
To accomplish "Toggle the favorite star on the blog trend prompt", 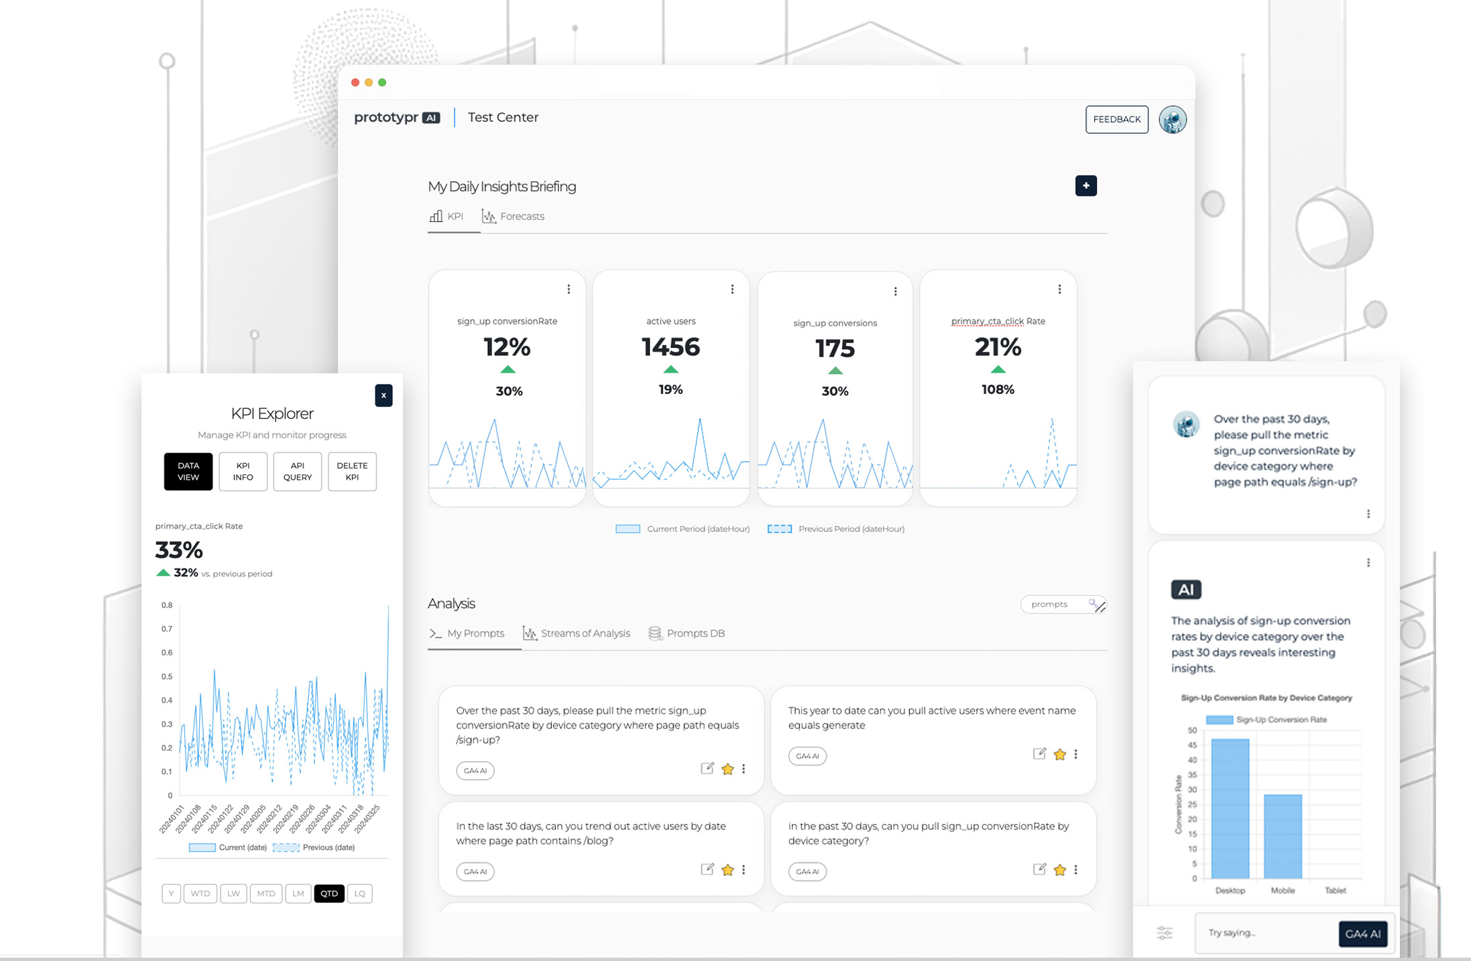I will [727, 870].
